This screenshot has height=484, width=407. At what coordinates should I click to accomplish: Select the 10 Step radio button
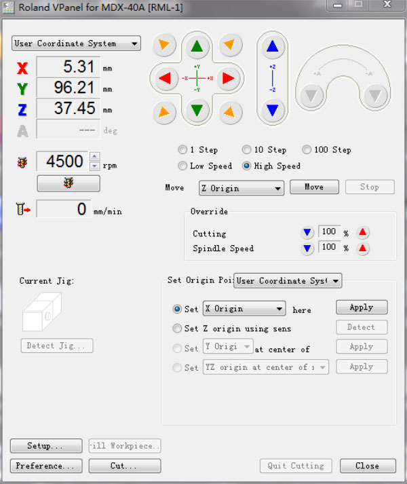pyautogui.click(x=246, y=150)
